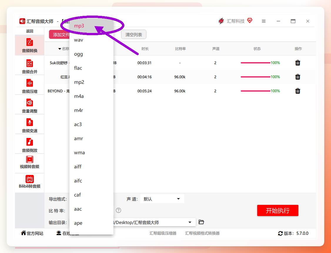Start processing with 开始执行 button
Image resolution: width=331 pixels, height=253 pixels.
[277, 210]
